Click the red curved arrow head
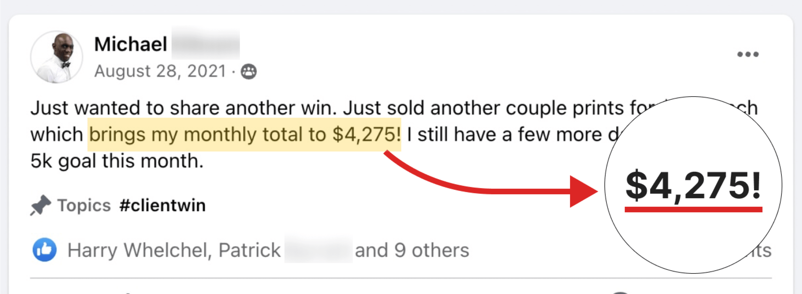The image size is (802, 294). [x=583, y=191]
